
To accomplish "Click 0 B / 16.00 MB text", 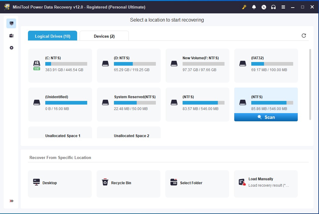I will point(57,109).
